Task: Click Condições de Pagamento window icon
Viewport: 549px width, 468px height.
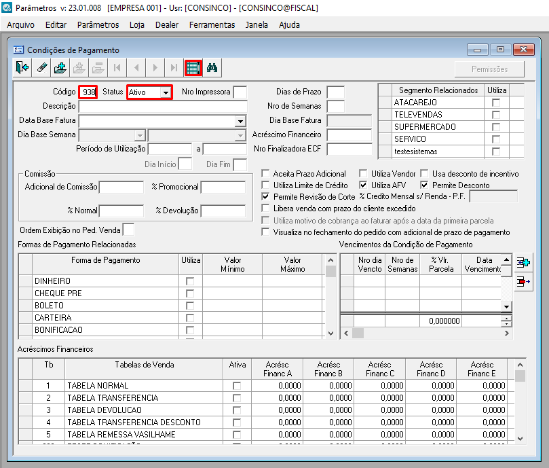Action: (18, 50)
